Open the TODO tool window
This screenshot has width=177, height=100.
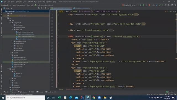pos(32,92)
